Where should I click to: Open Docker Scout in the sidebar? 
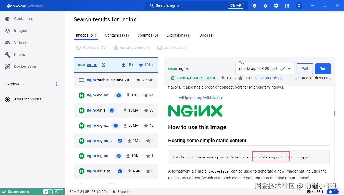[33, 67]
